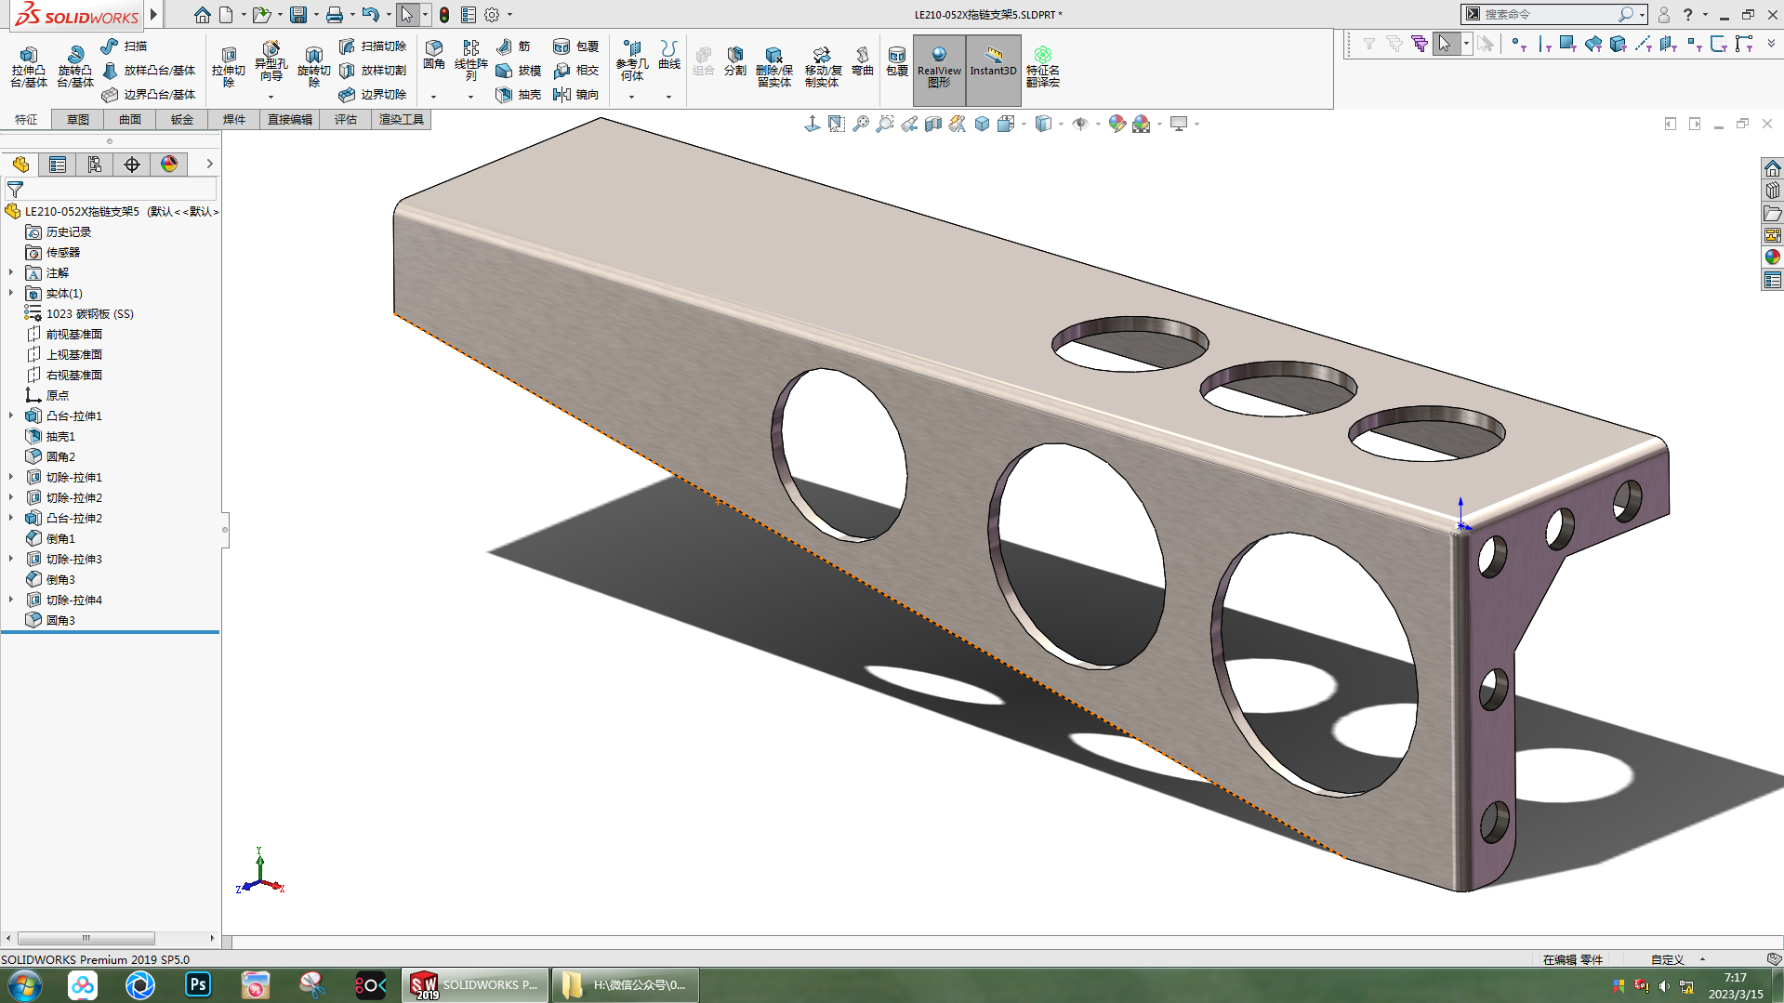Toggle RealView图形 graphics
Viewport: 1784px width, 1003px height.
939,70
